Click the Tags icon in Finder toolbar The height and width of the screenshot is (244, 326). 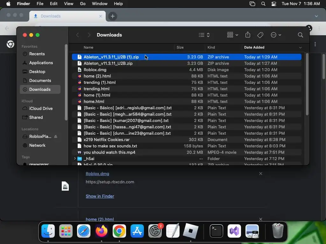coord(260,35)
